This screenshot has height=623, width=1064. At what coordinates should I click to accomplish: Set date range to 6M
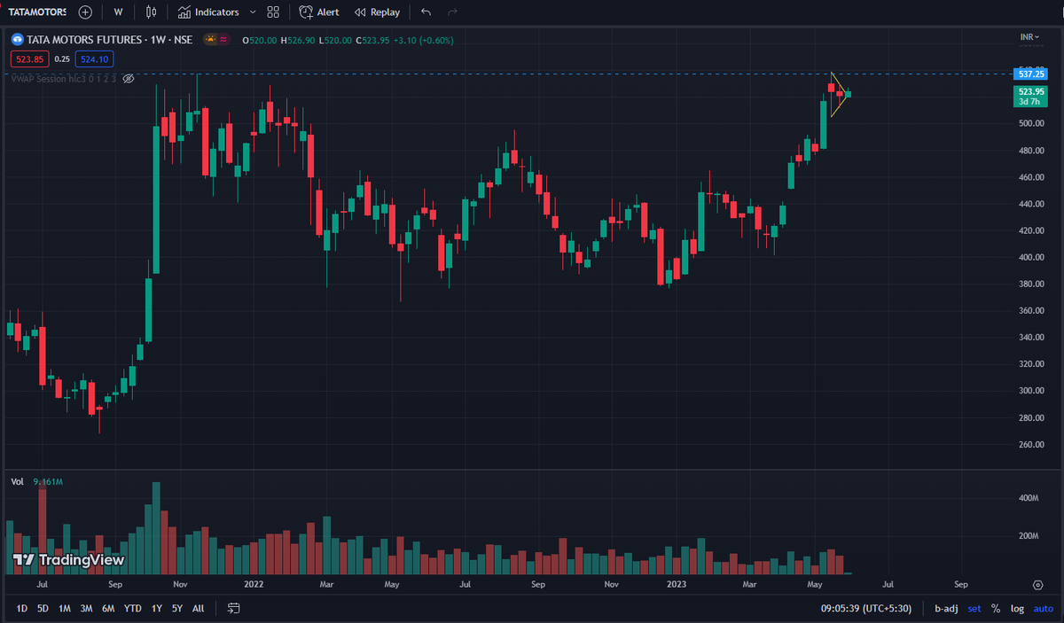[x=108, y=609]
